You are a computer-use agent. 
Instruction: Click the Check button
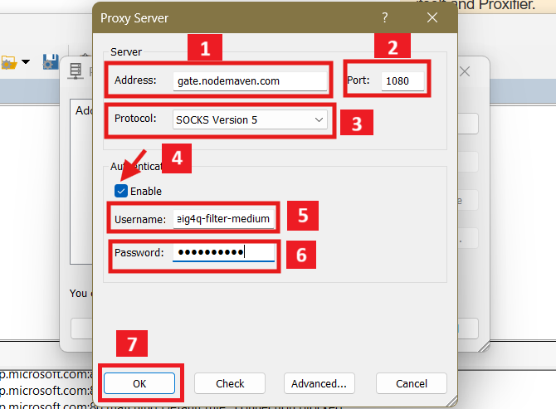point(230,383)
